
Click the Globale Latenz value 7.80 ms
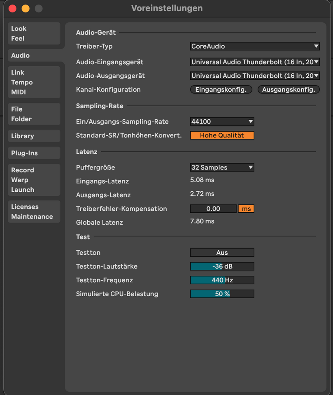coord(202,221)
